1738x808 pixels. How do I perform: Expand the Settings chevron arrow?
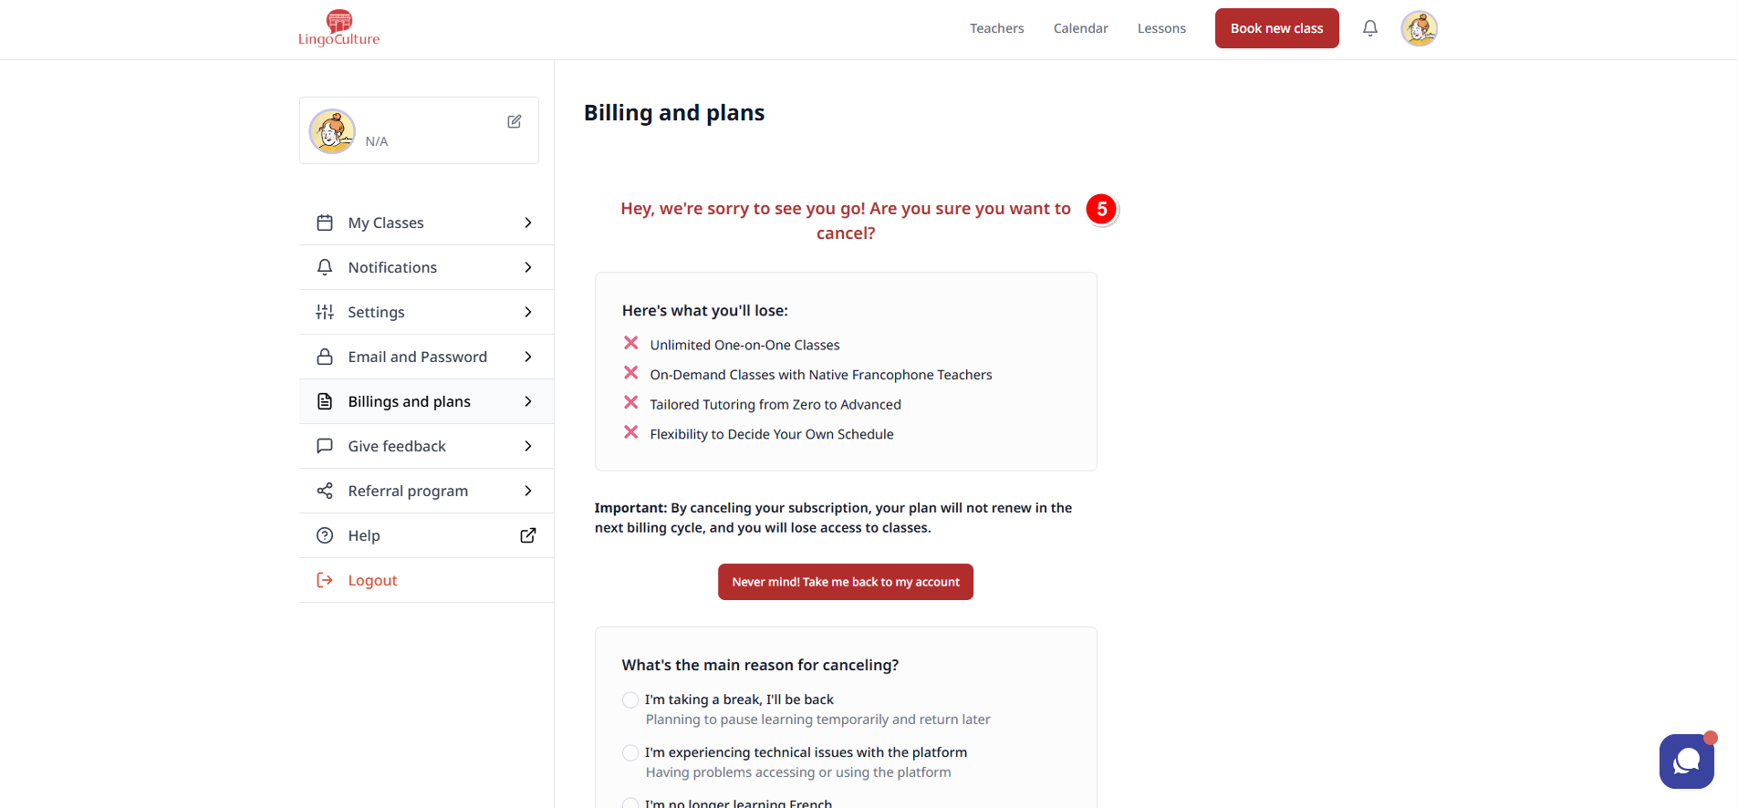(527, 312)
